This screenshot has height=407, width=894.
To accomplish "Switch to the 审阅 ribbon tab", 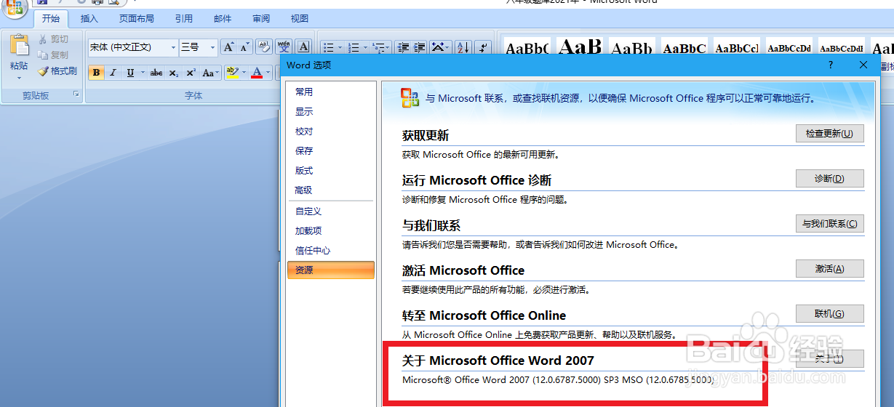I will tap(261, 19).
